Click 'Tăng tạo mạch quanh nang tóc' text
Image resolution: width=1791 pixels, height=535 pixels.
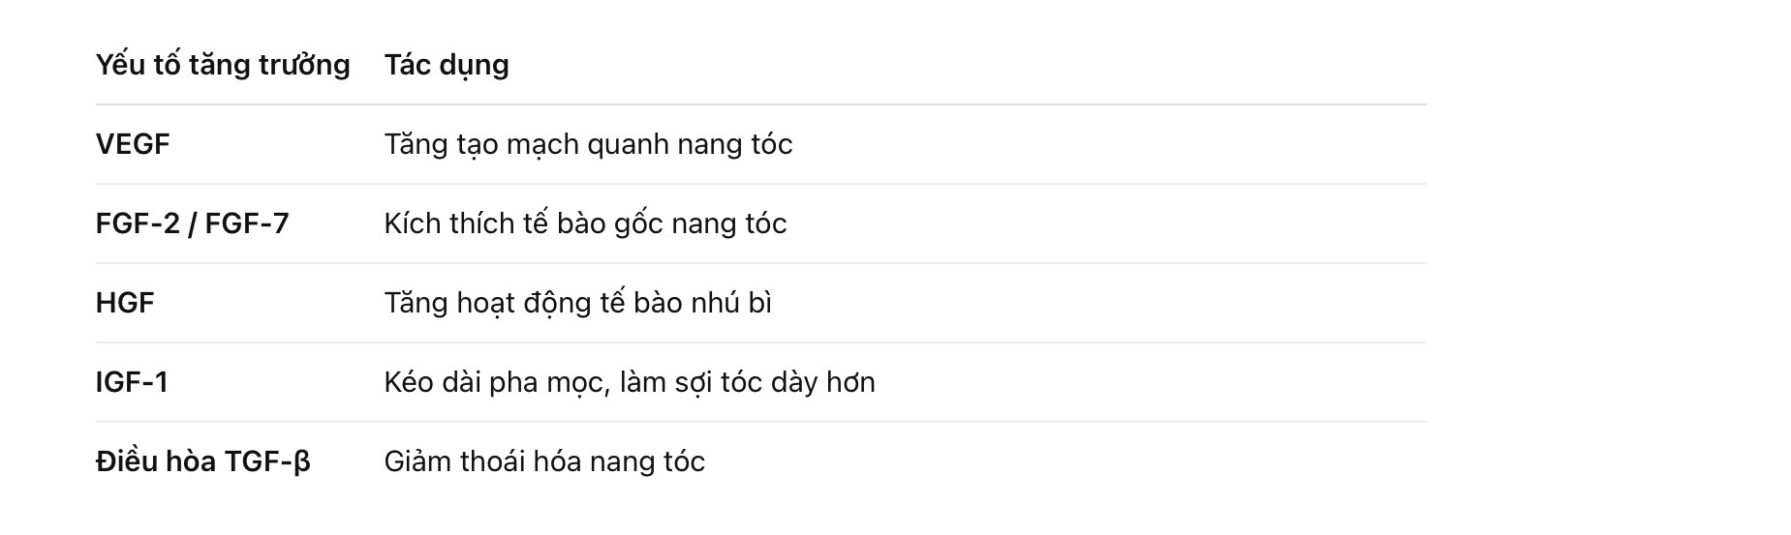click(x=589, y=144)
